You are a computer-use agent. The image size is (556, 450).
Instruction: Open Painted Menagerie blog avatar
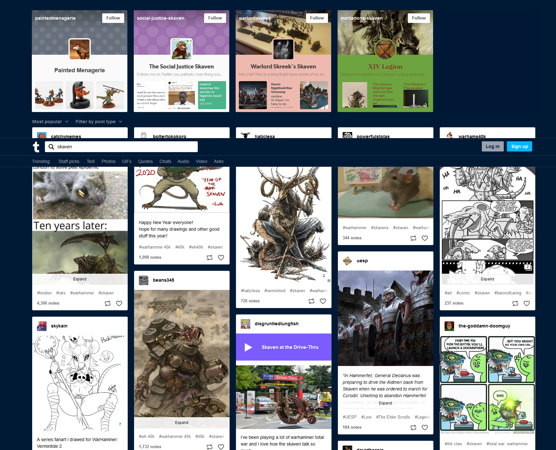[x=80, y=49]
